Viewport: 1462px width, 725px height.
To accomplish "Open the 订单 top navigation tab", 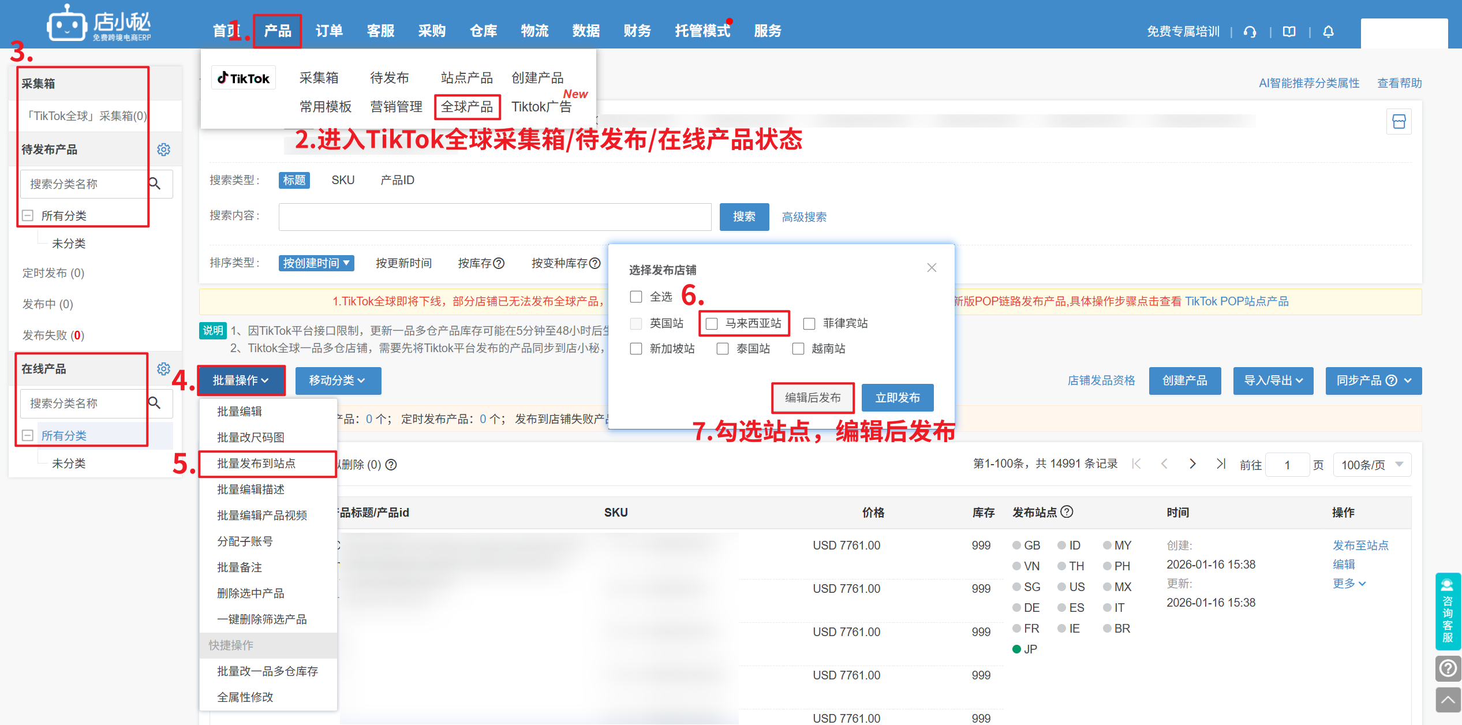I will tap(329, 31).
